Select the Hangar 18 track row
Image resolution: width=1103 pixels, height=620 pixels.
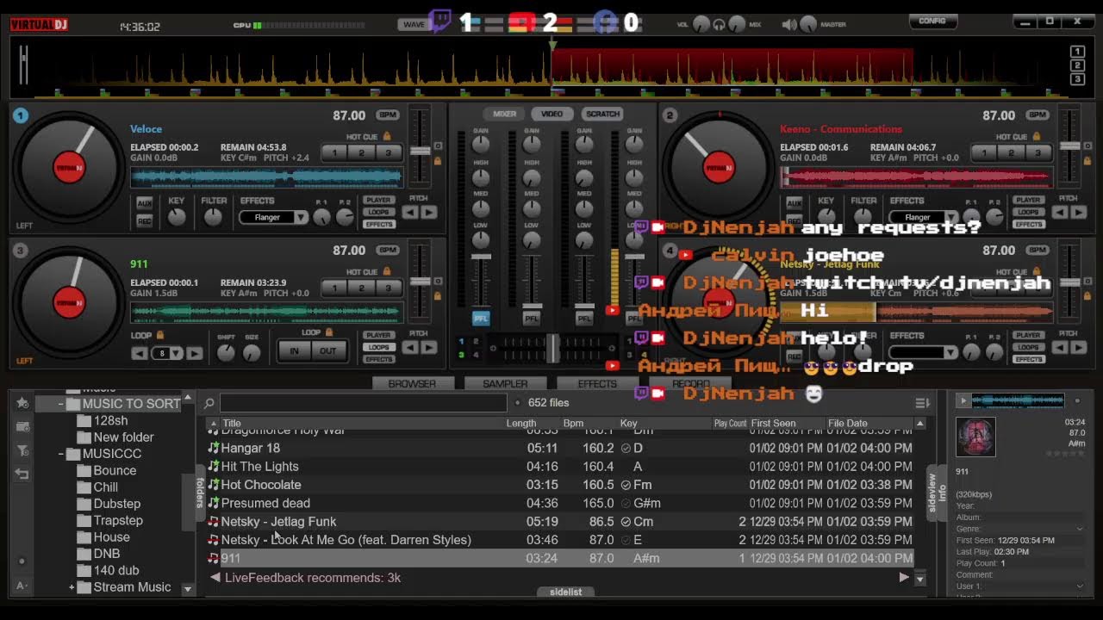(x=559, y=448)
